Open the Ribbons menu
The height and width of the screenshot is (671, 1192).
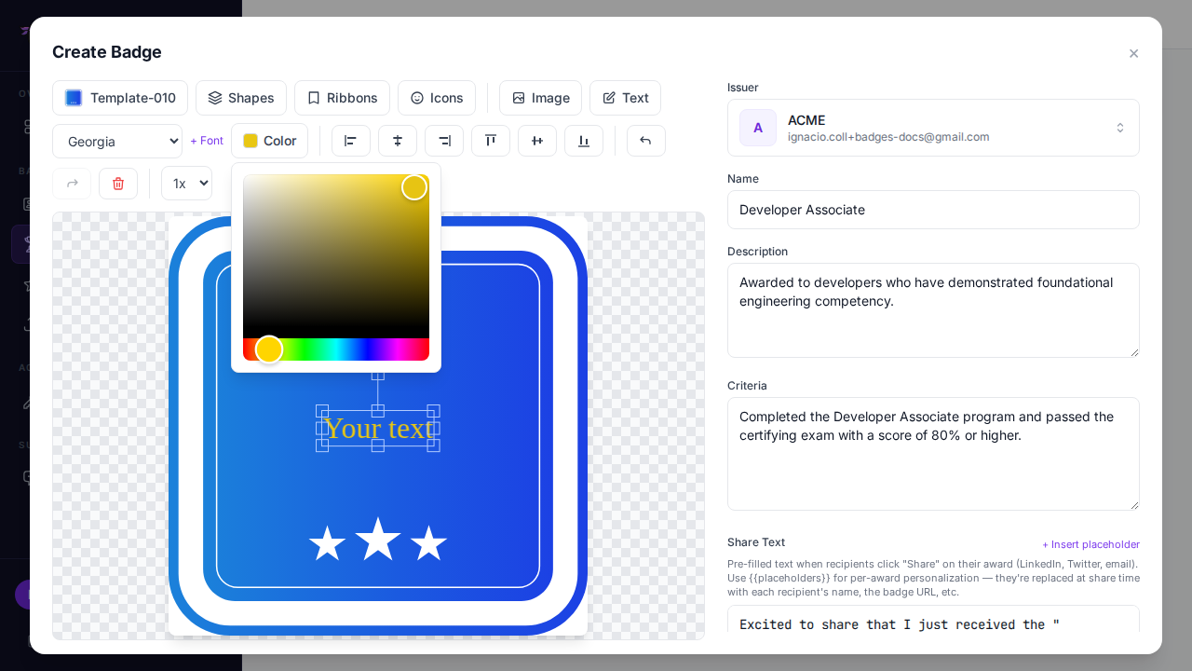point(342,98)
